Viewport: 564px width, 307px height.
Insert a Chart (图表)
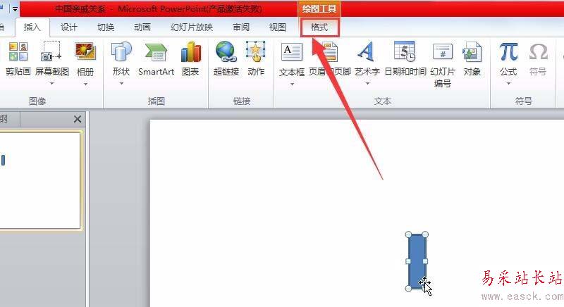pyautogui.click(x=190, y=59)
